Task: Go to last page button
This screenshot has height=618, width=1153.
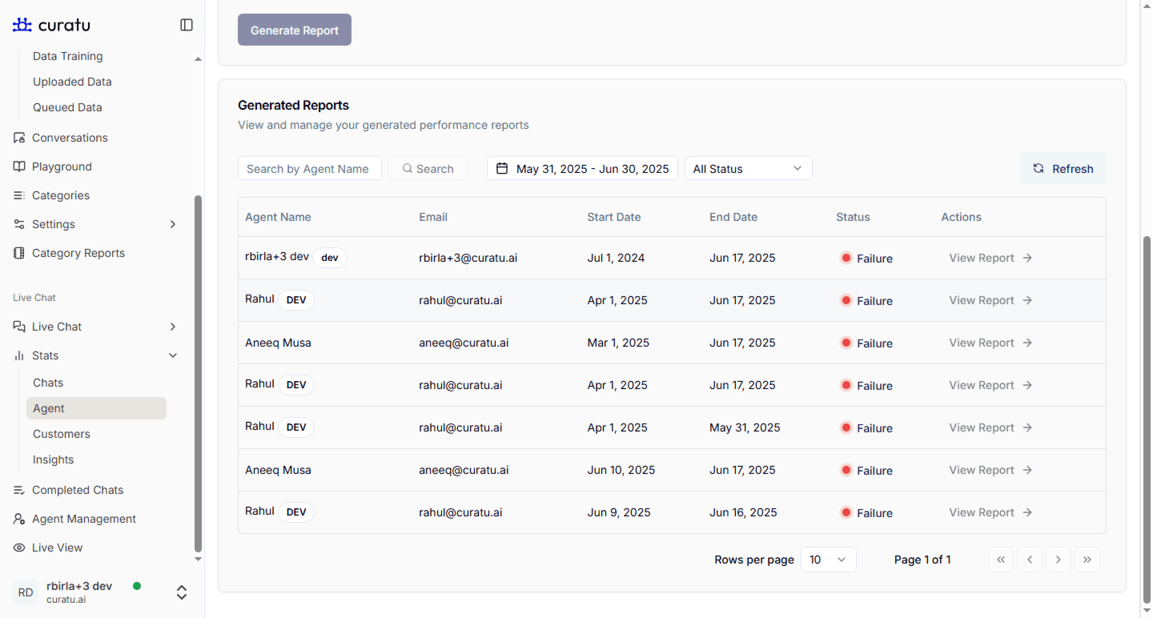Action: coord(1087,560)
